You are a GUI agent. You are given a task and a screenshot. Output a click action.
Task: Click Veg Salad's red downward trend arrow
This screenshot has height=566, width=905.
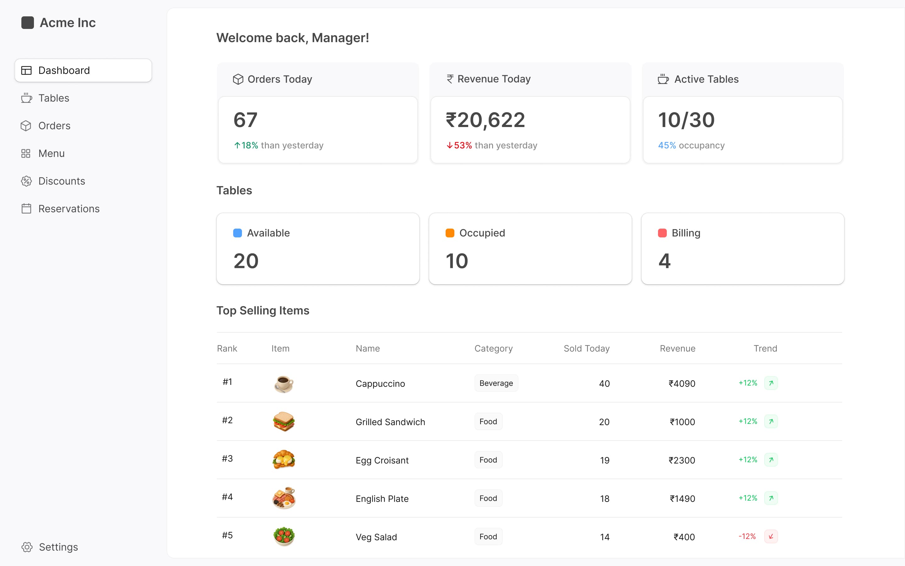[771, 536]
